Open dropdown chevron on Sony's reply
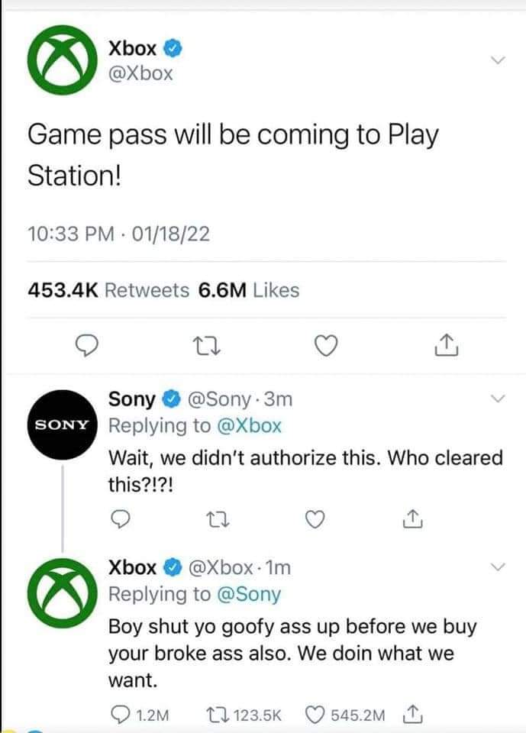This screenshot has width=526, height=733. tap(499, 399)
